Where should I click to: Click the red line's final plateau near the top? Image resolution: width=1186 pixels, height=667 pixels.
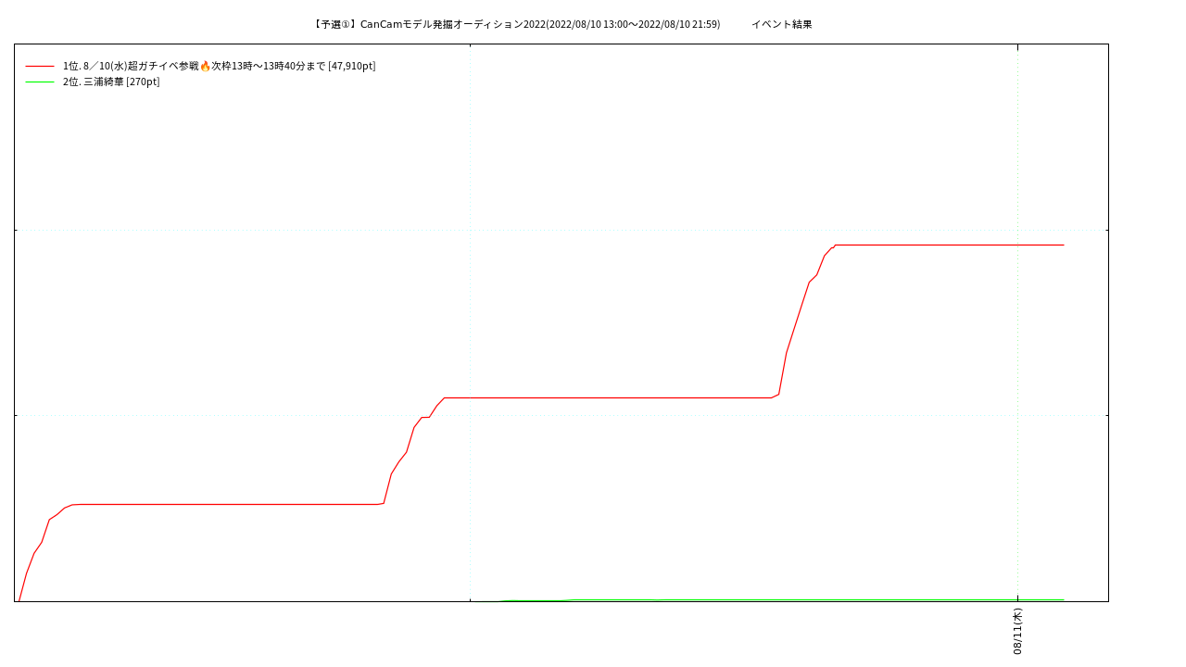pos(949,245)
